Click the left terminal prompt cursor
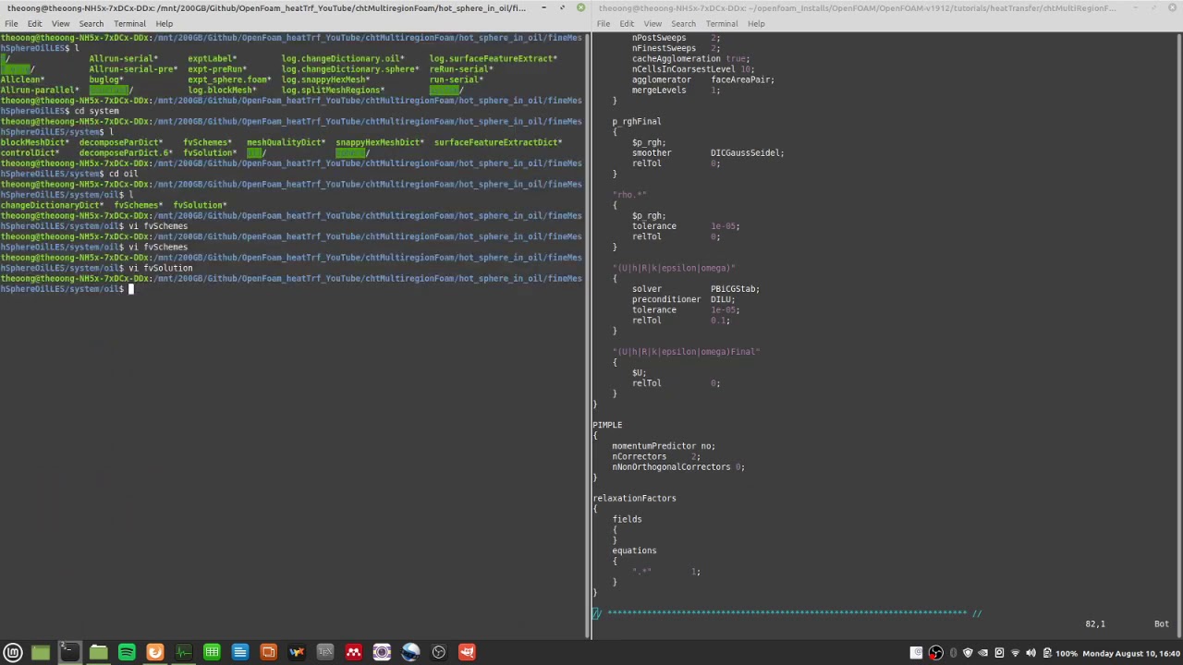 tap(131, 289)
